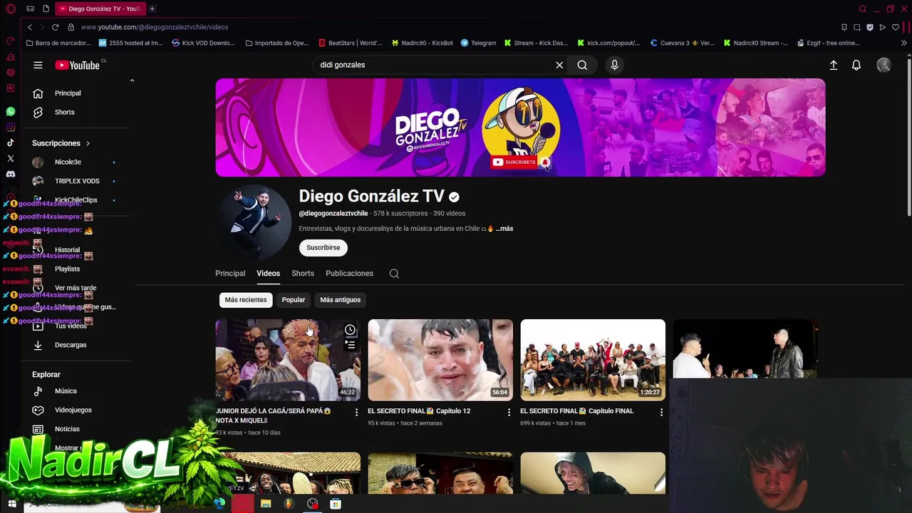
Task: Play the JUNIOR DEJÓ LA CAGÁ video thumbnail
Action: pyautogui.click(x=288, y=360)
